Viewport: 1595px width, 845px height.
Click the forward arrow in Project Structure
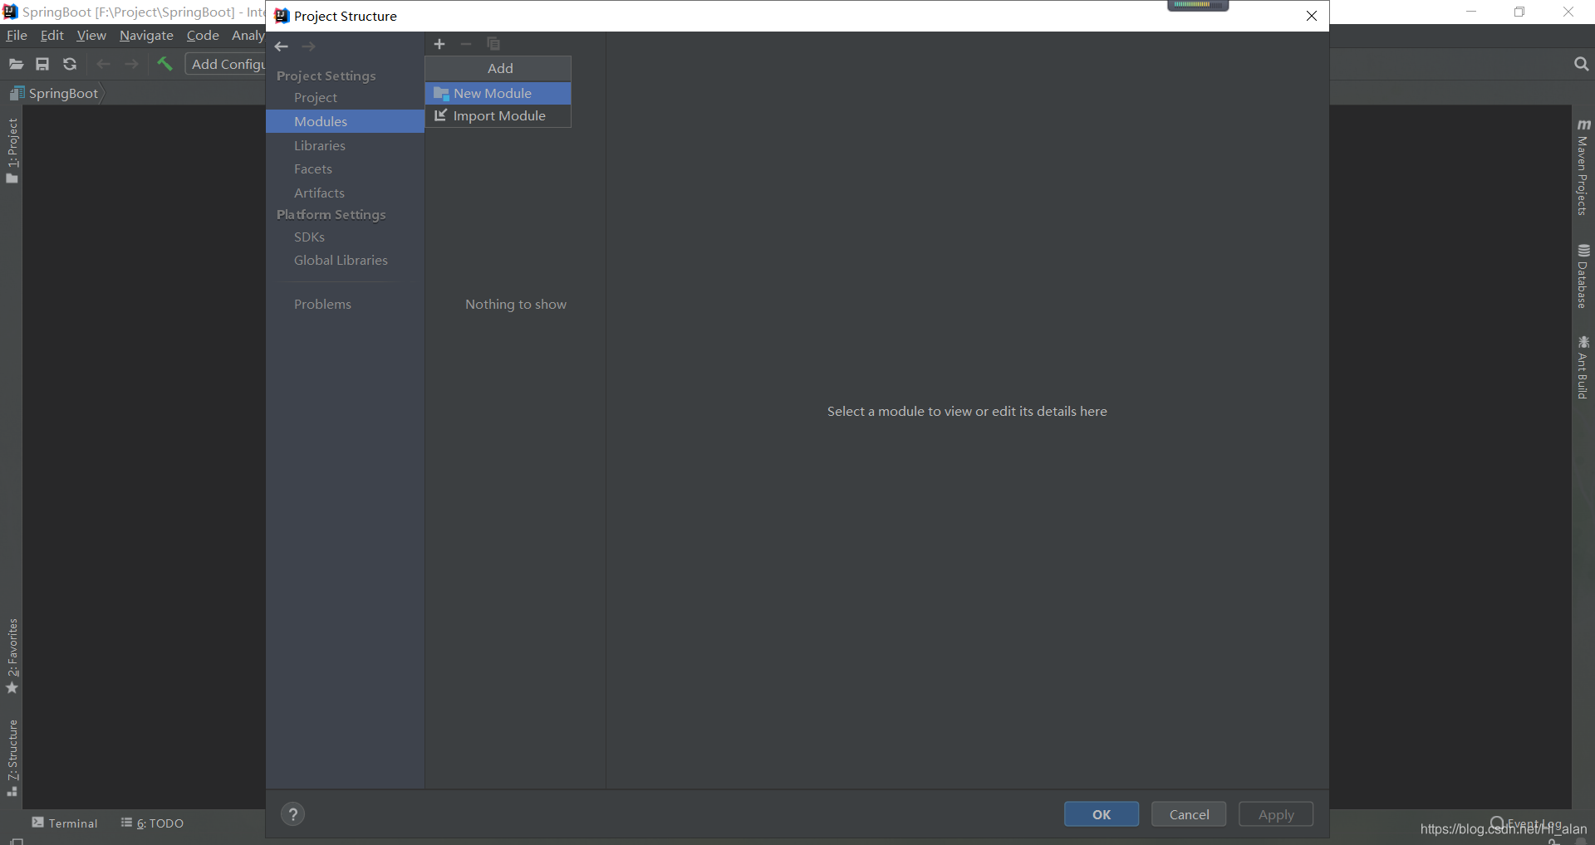[x=309, y=46]
